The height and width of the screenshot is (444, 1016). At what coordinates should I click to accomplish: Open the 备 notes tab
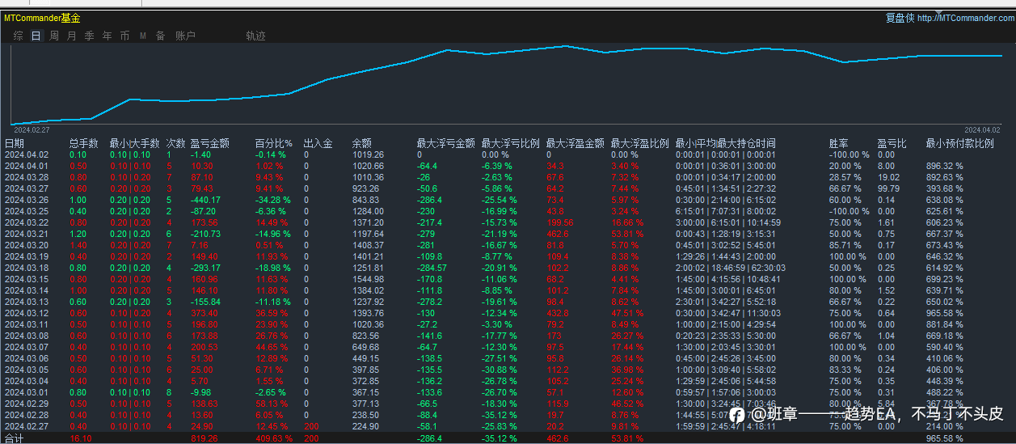click(160, 36)
